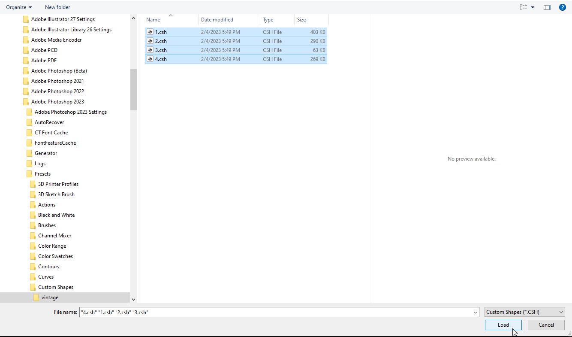Click the Presets folder icon
The height and width of the screenshot is (337, 572).
(x=29, y=173)
